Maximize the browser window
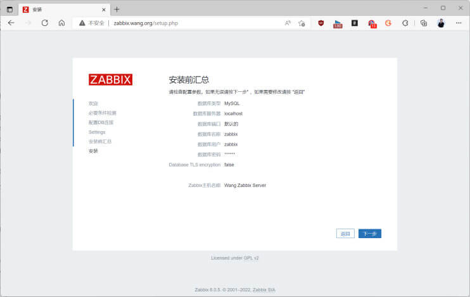The width and height of the screenshot is (470, 297). (443, 8)
